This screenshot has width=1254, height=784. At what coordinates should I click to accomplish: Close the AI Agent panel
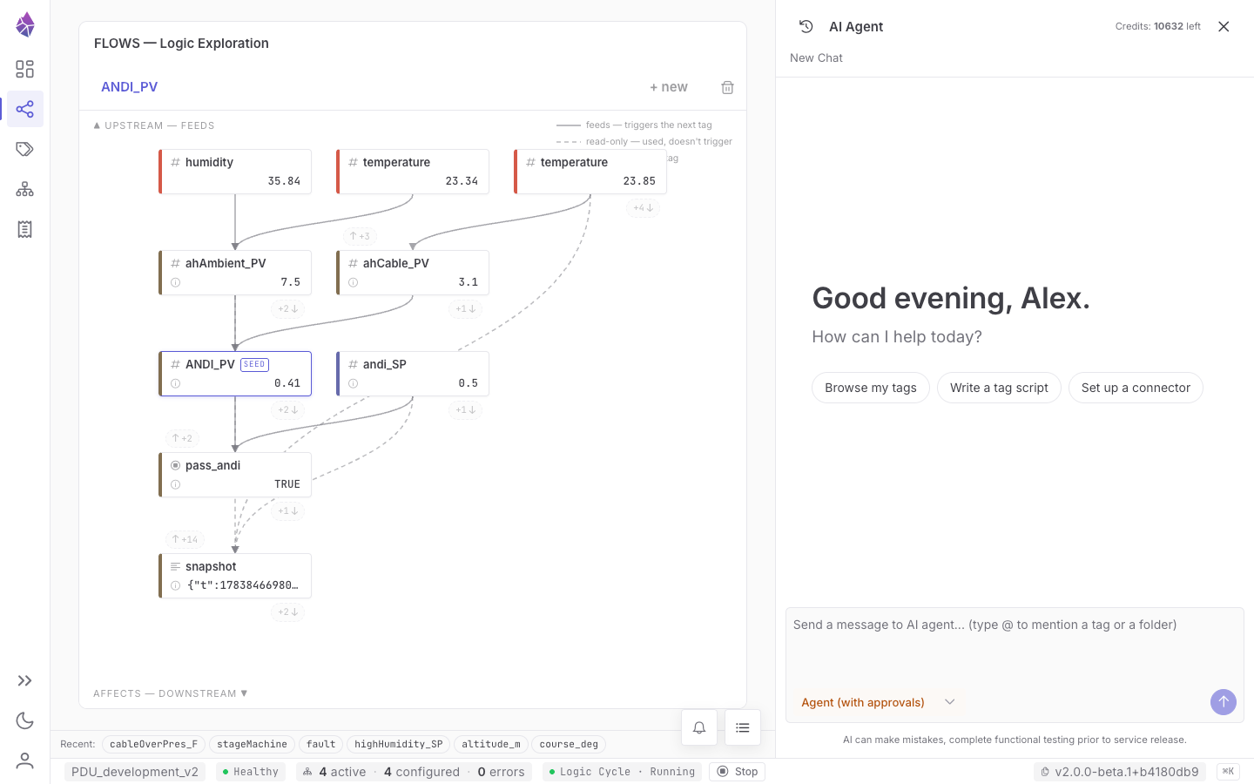click(1224, 26)
